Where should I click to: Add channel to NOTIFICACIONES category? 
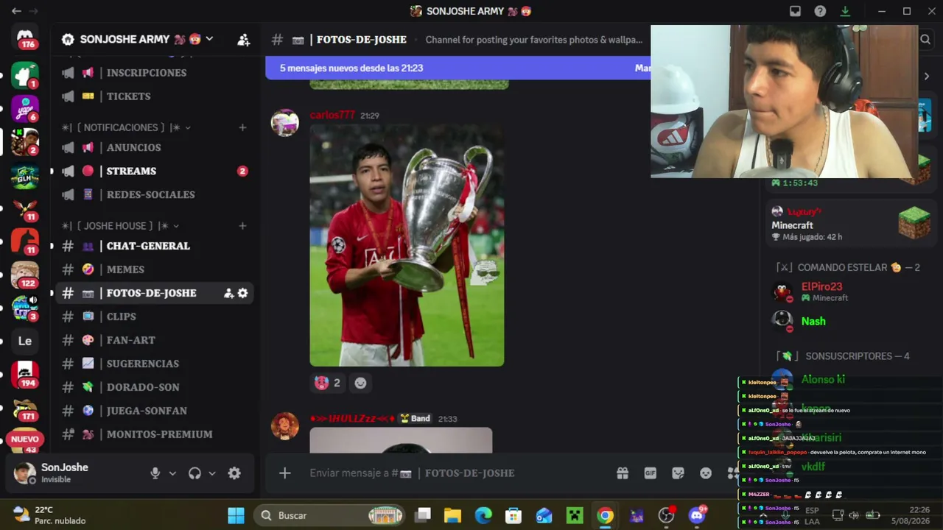(242, 127)
